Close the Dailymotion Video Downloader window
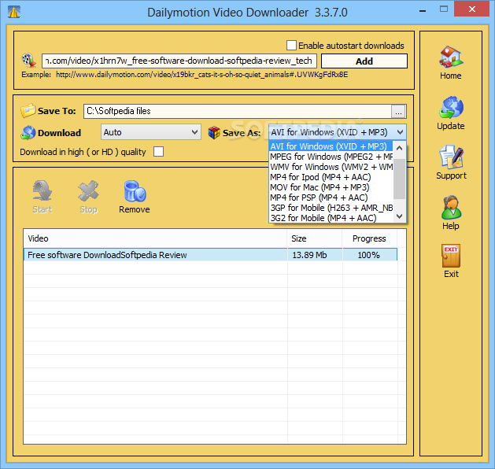 tap(472, 9)
